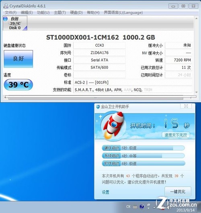Click the 一键优化 button
This screenshot has height=213, width=201.
click(178, 192)
